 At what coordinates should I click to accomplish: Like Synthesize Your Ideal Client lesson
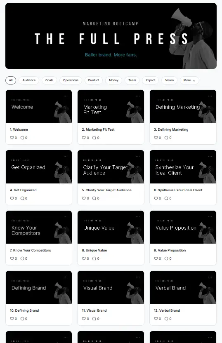coord(156,198)
